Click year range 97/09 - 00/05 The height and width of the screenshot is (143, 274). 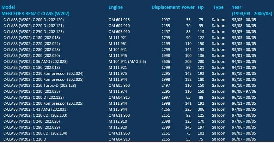244,115
